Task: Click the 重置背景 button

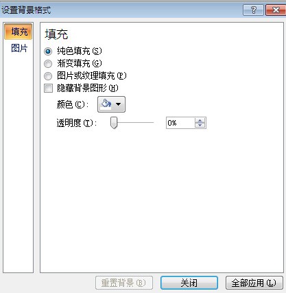Action: pyautogui.click(x=124, y=283)
